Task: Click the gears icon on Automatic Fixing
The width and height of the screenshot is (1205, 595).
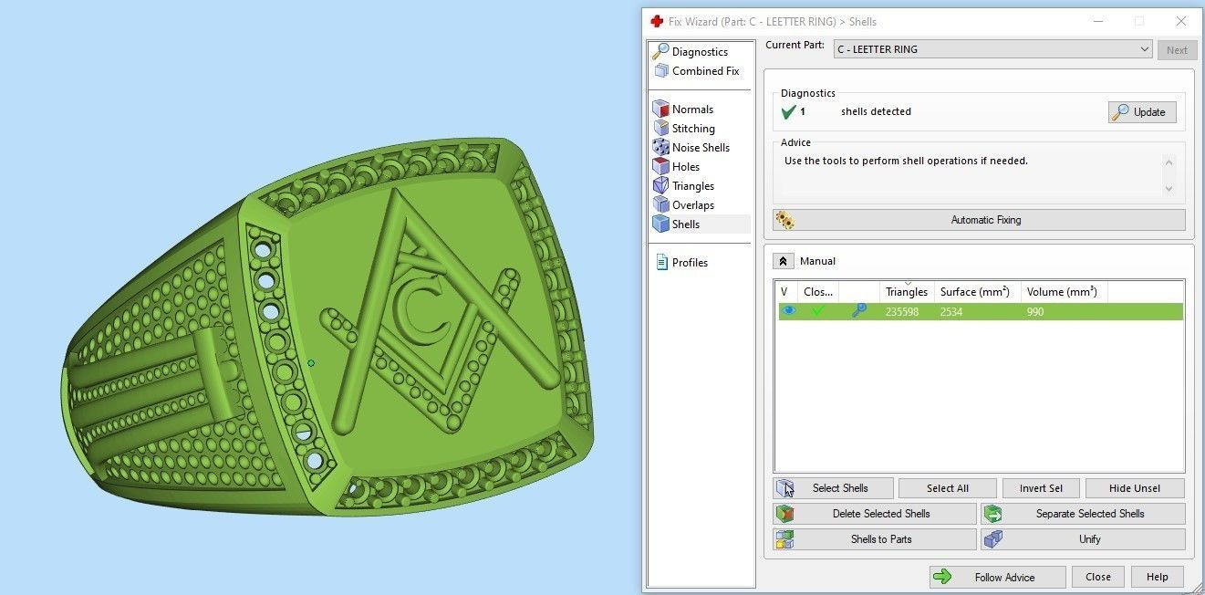Action: click(784, 220)
